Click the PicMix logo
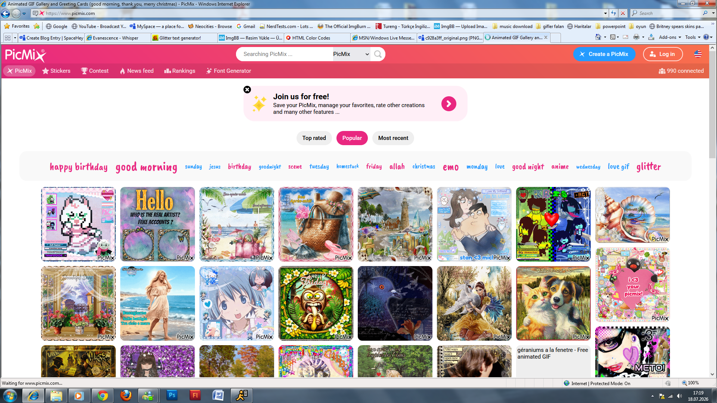This screenshot has width=717, height=403. click(25, 55)
